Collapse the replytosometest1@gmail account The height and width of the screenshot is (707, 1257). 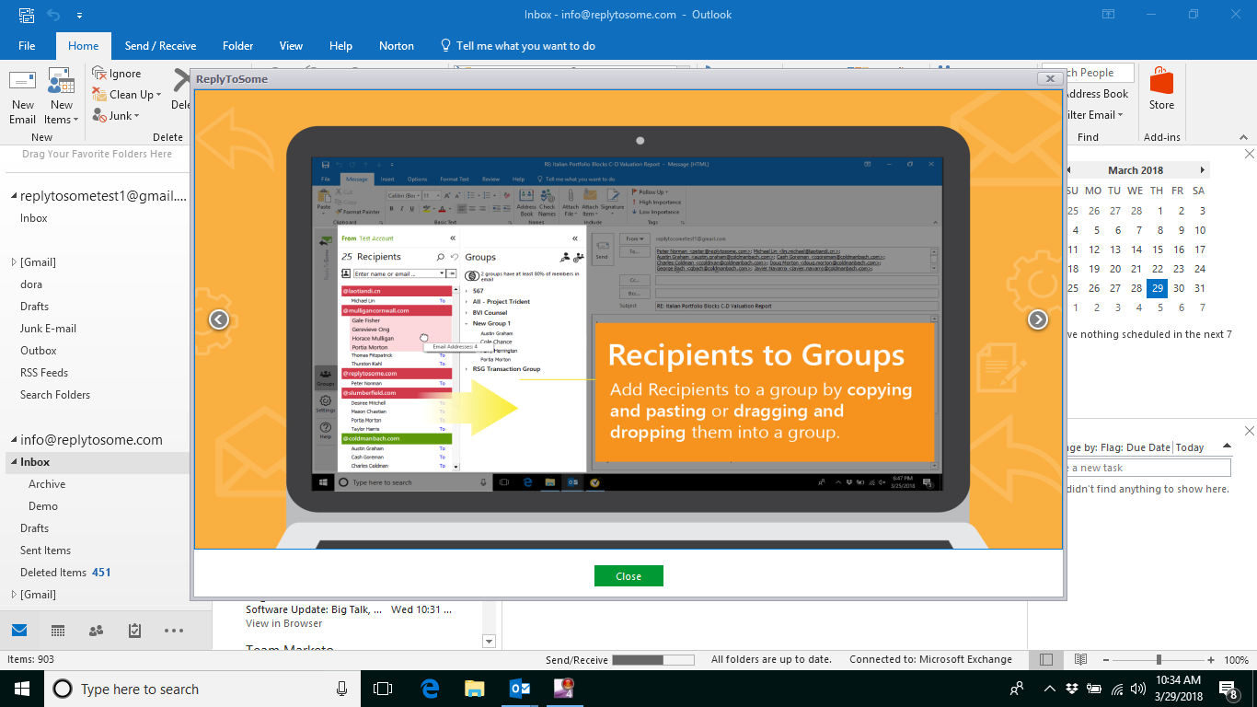14,196
